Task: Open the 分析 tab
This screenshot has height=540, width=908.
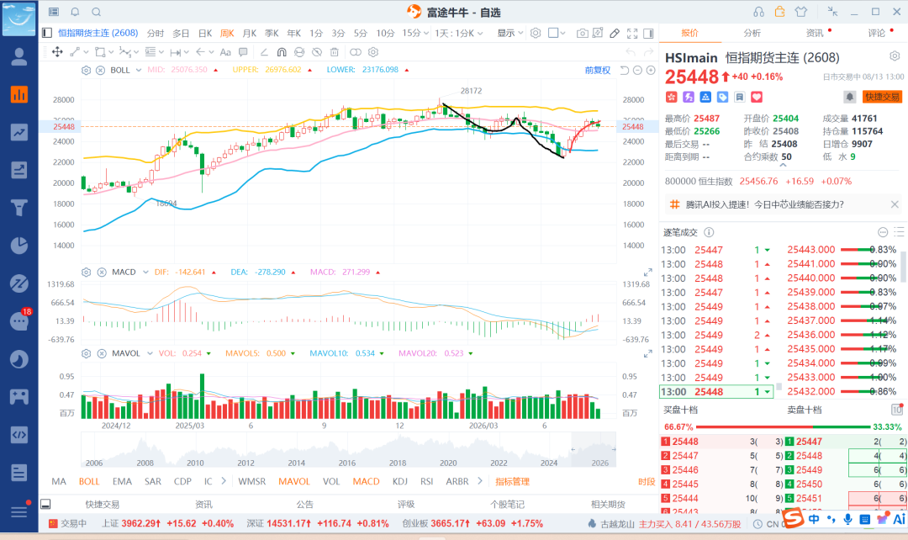Action: pyautogui.click(x=752, y=33)
